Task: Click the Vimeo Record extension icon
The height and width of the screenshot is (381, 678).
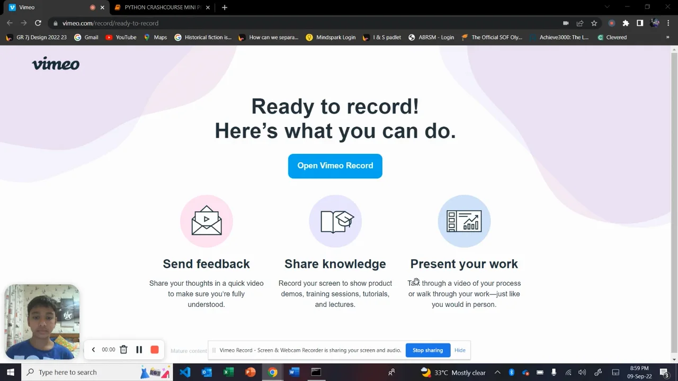Action: tap(612, 23)
